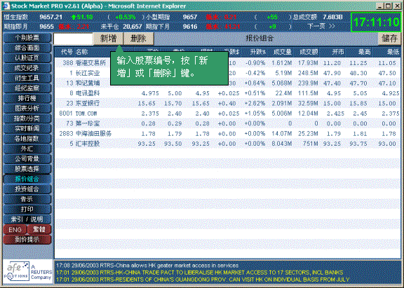Open the top news headline about China services

[147, 266]
